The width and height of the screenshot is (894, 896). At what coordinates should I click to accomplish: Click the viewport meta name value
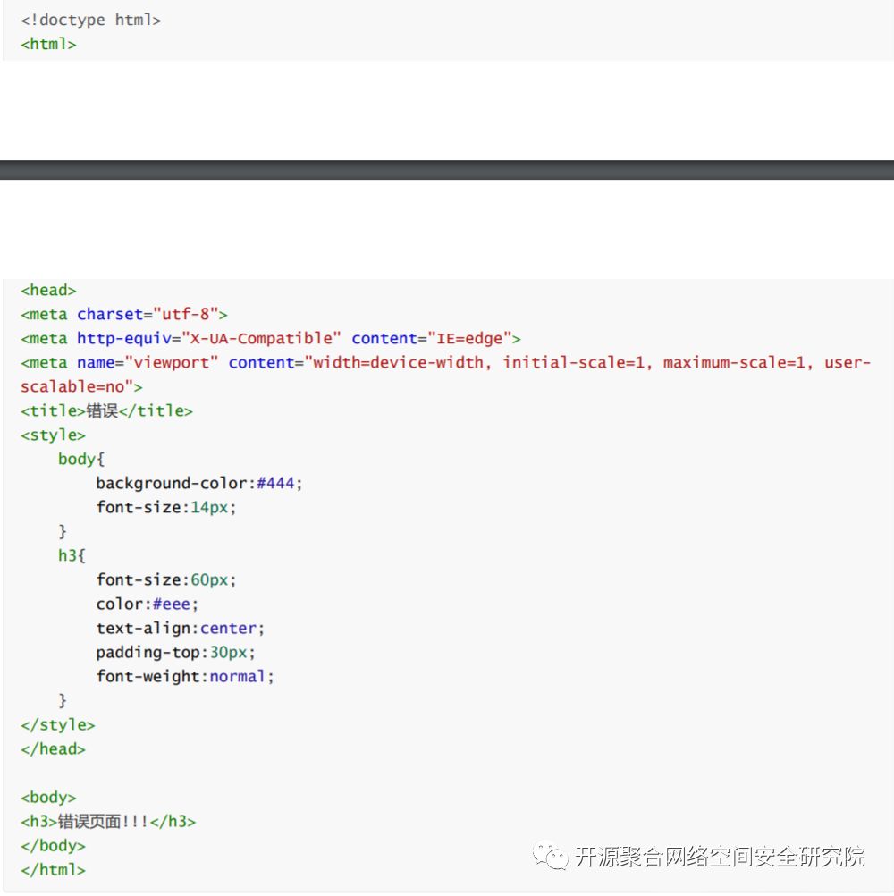[x=172, y=362]
